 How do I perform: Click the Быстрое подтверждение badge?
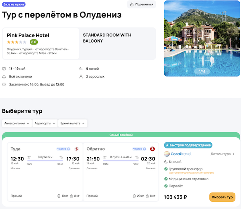[188, 145]
